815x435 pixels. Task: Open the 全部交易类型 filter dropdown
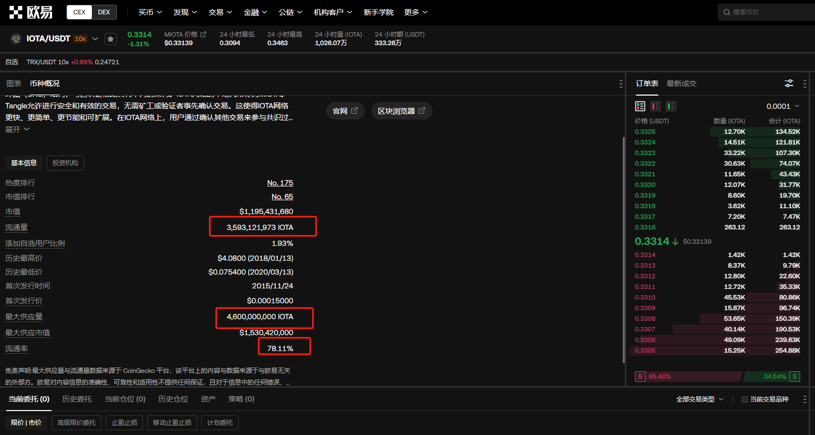(x=700, y=399)
